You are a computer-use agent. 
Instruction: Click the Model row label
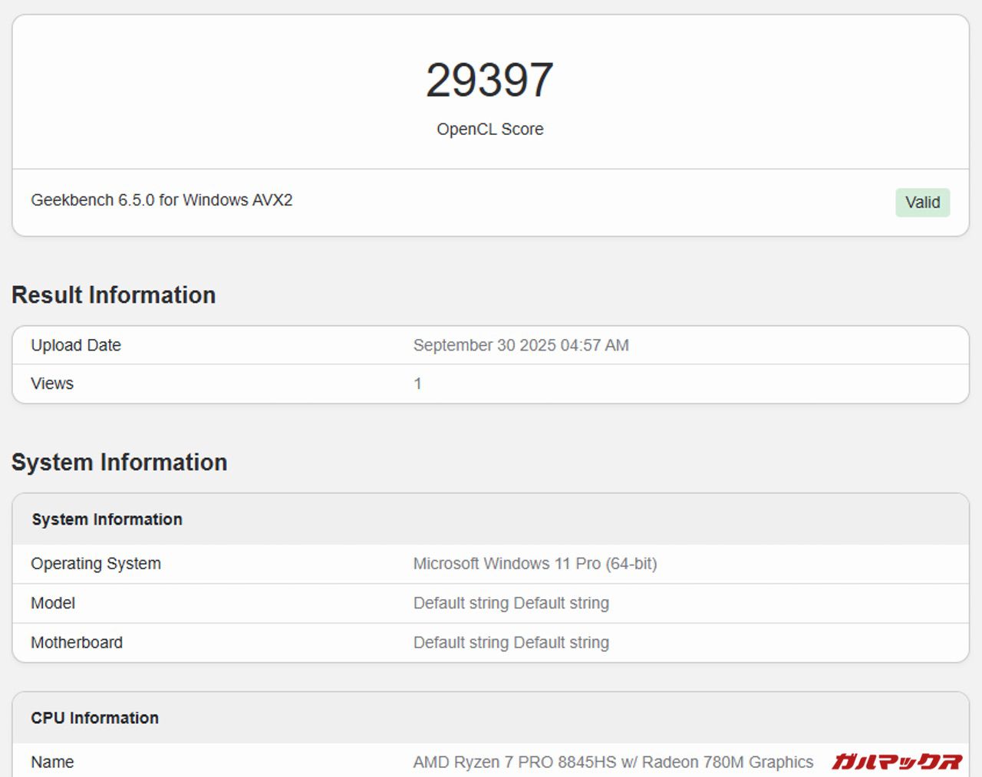click(x=53, y=603)
